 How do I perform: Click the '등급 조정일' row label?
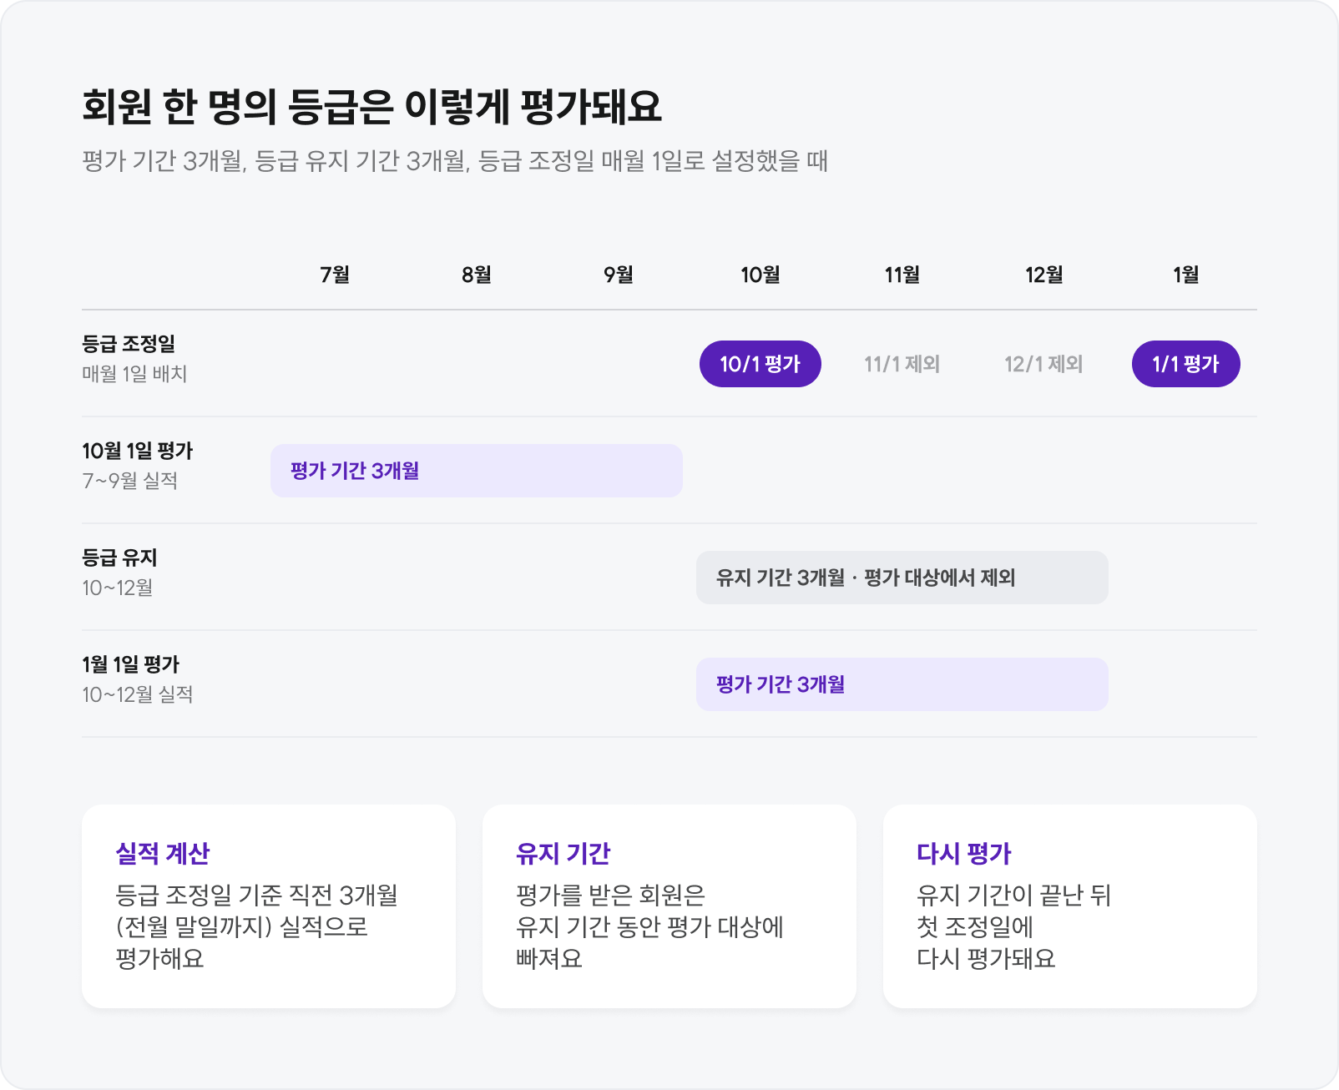[129, 344]
